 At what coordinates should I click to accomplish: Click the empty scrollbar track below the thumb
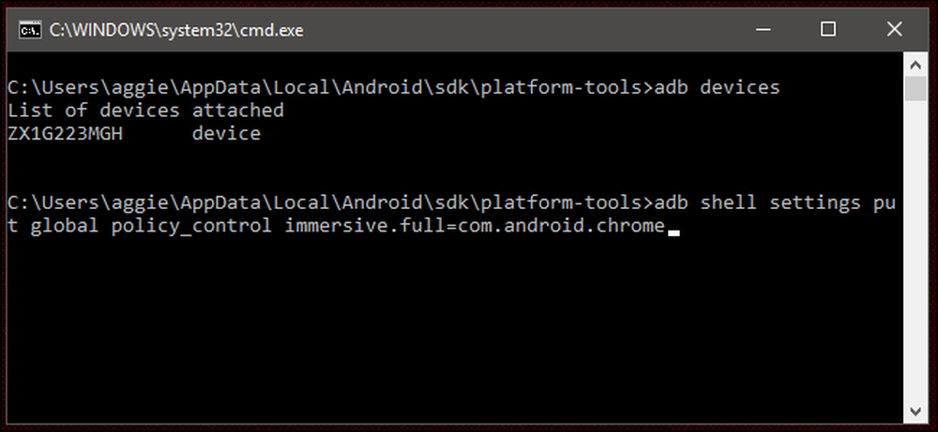[915, 251]
